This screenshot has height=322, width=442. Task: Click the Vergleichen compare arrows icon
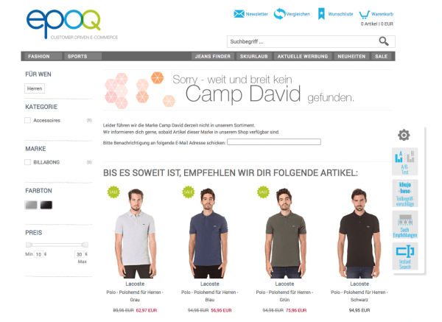(x=279, y=14)
